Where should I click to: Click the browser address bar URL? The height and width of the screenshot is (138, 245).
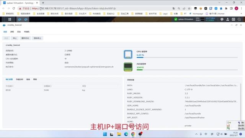coord(74,8)
